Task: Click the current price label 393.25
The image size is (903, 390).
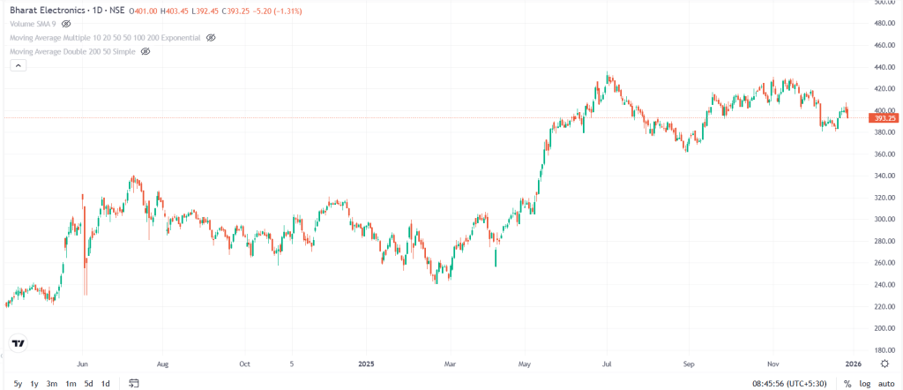Action: [884, 118]
